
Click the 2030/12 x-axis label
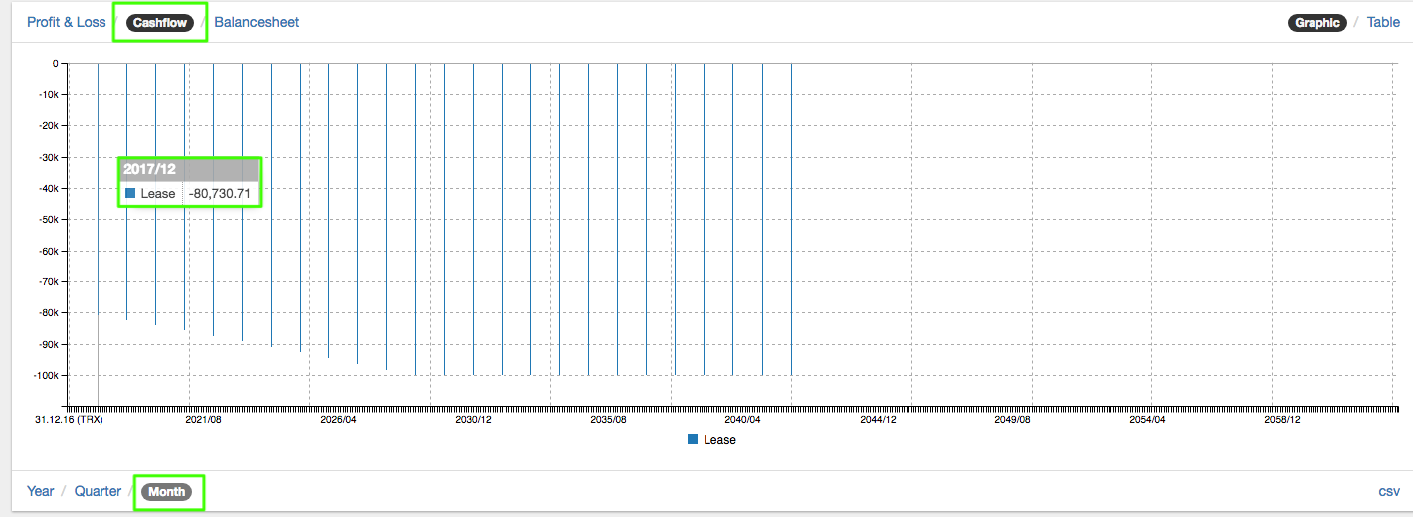[x=473, y=420]
